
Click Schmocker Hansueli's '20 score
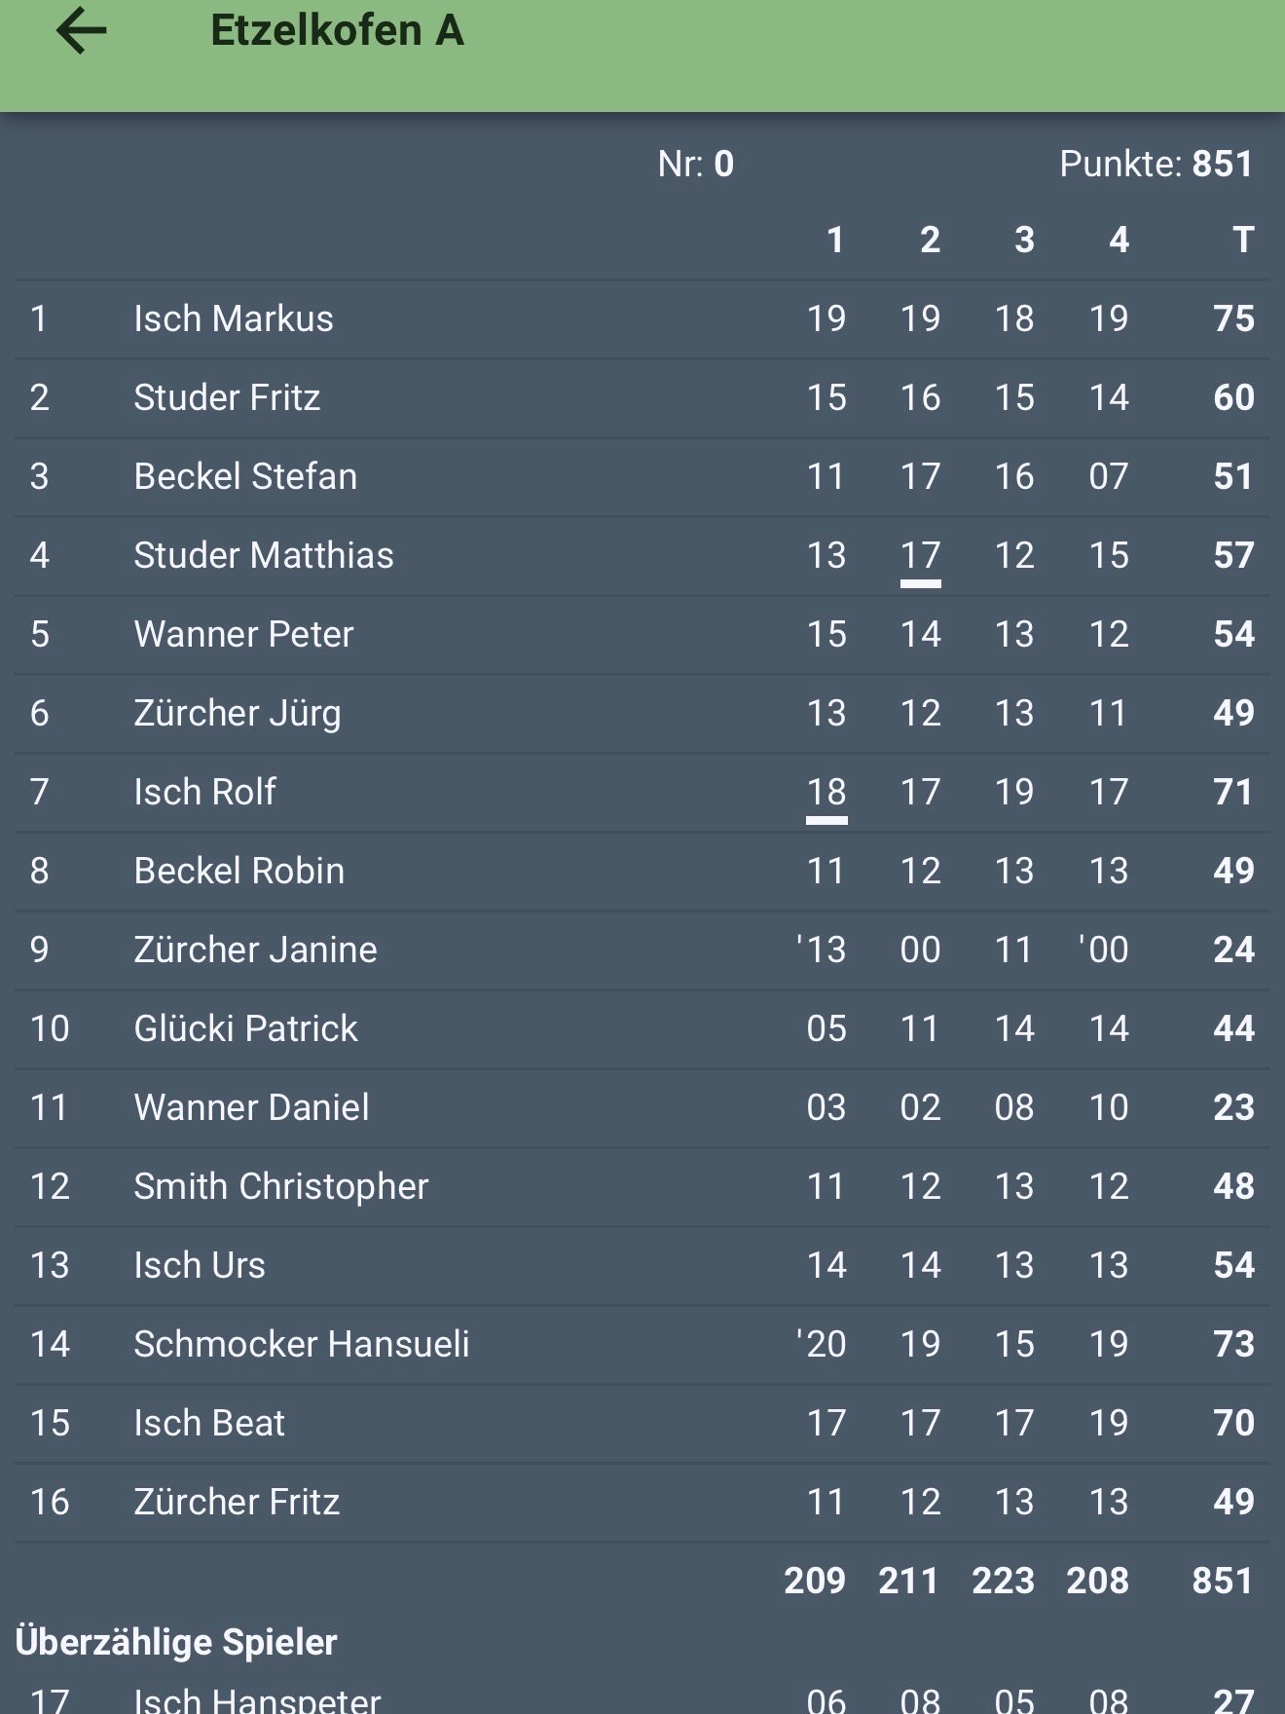(x=822, y=1344)
